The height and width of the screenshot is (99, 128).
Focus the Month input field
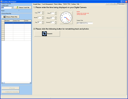tap(39, 17)
